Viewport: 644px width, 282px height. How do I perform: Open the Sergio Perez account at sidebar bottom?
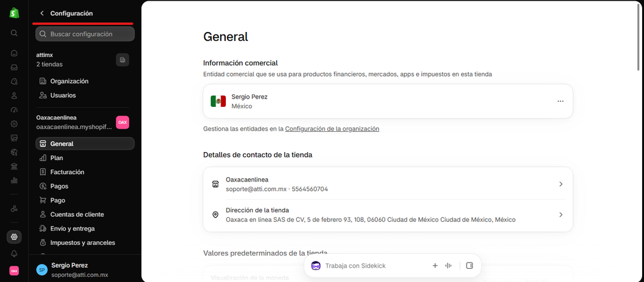pos(85,269)
